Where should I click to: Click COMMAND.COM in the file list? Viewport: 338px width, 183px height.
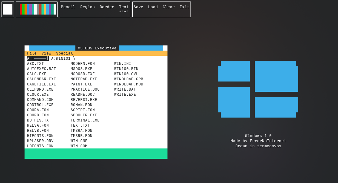coord(40,100)
